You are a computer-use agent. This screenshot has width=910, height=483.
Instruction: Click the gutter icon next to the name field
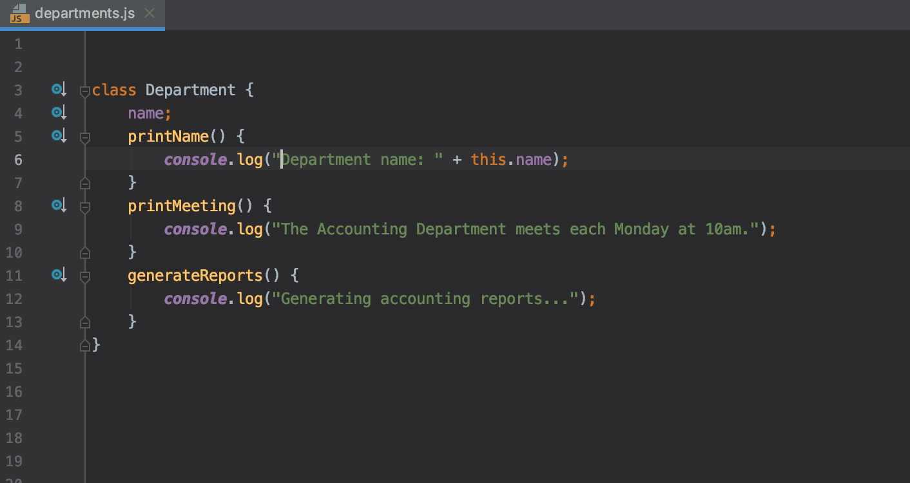pos(59,113)
